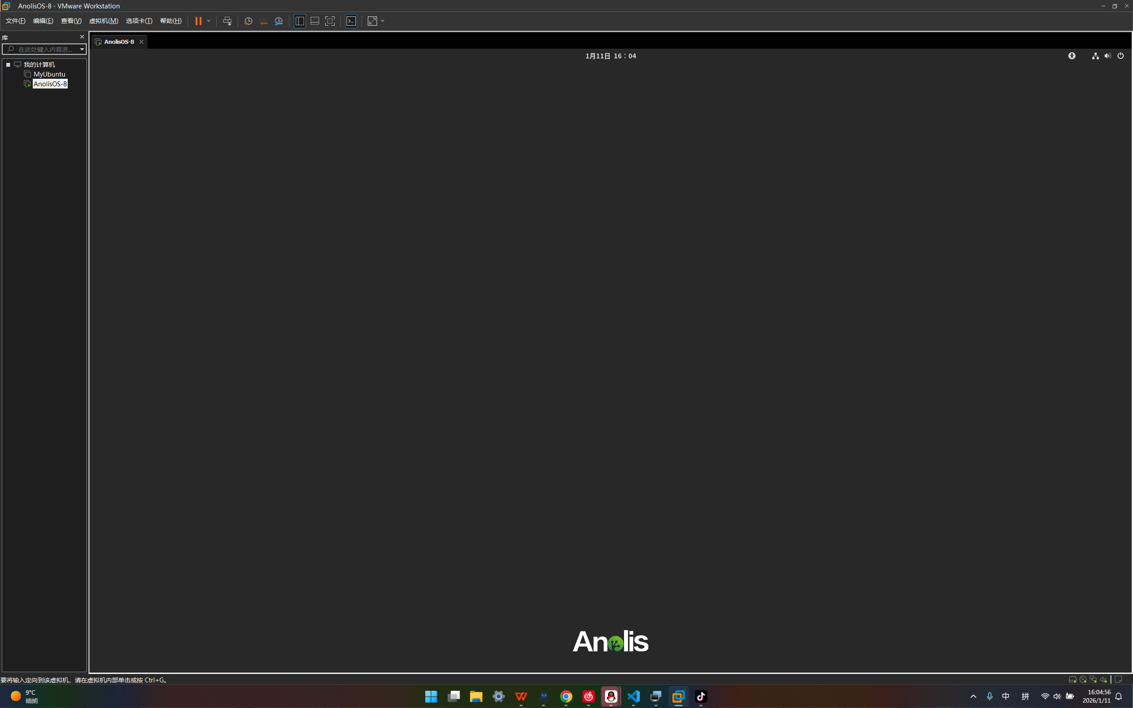Take a snapshot of the VM
The image size is (1133, 708).
248,21
